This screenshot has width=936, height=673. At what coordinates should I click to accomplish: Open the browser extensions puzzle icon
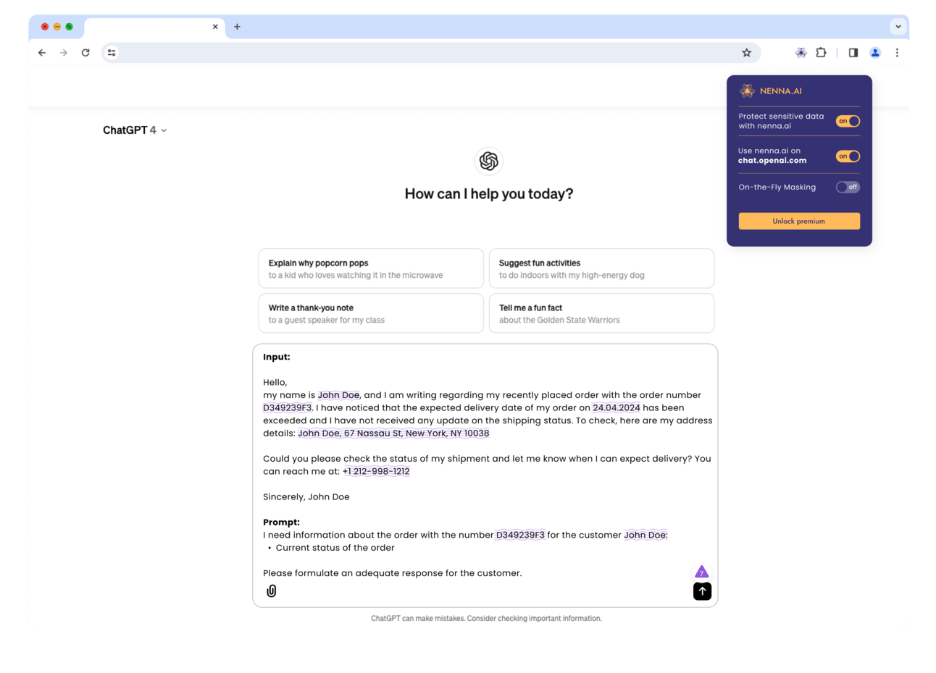point(821,53)
